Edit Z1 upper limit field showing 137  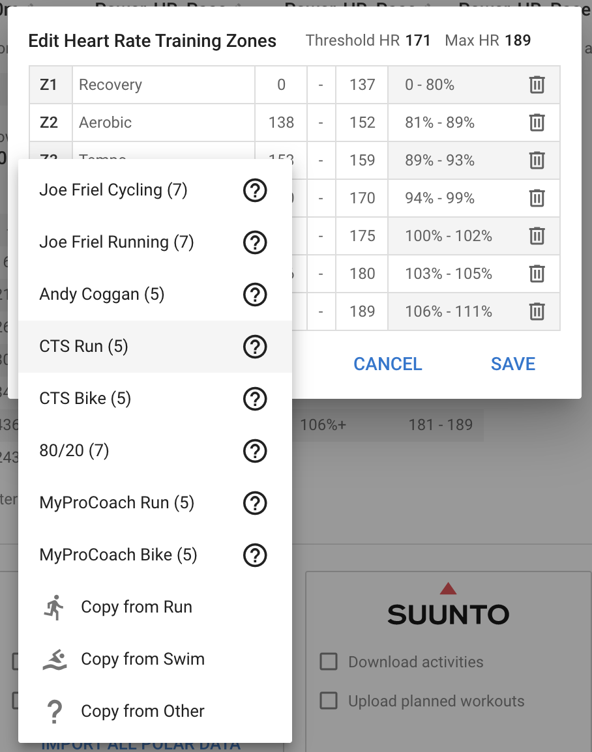point(362,85)
